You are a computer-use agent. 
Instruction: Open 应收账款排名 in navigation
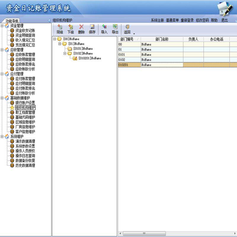pos(25,64)
